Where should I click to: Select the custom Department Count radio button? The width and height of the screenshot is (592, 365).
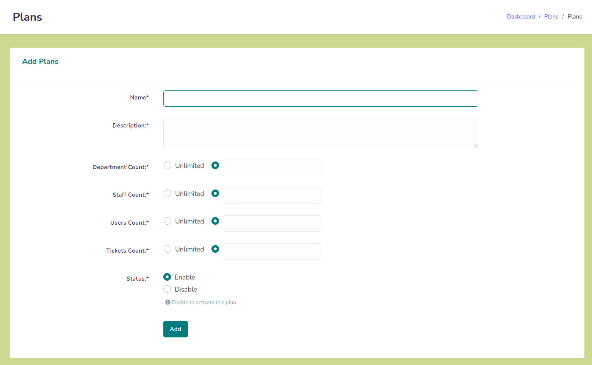point(215,166)
